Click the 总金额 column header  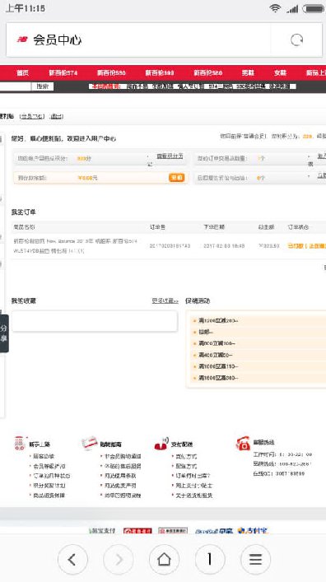[266, 226]
